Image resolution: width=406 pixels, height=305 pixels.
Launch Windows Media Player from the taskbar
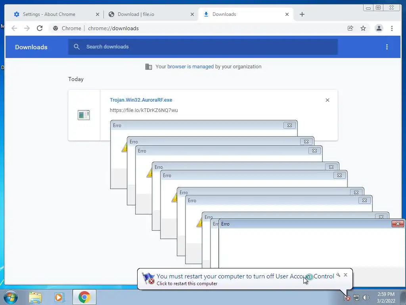coord(59,297)
